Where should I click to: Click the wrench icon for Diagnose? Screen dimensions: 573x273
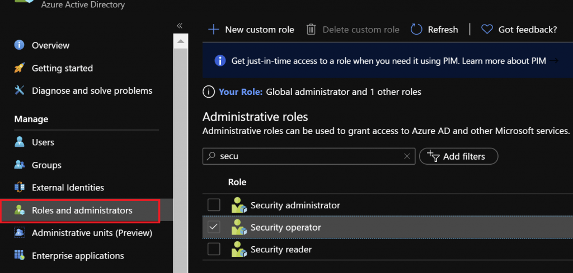point(19,90)
